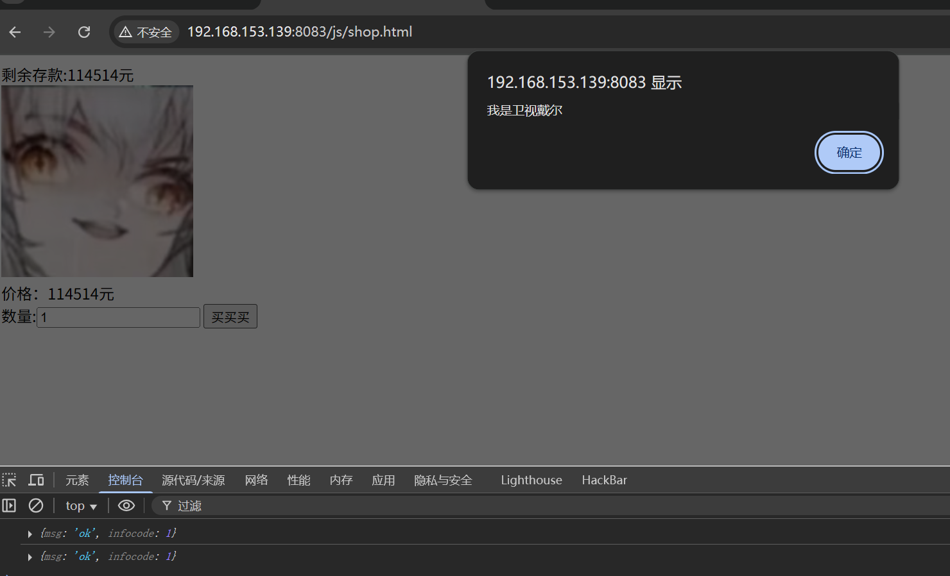
Task: Open the Lighthouse tab
Action: pyautogui.click(x=531, y=480)
